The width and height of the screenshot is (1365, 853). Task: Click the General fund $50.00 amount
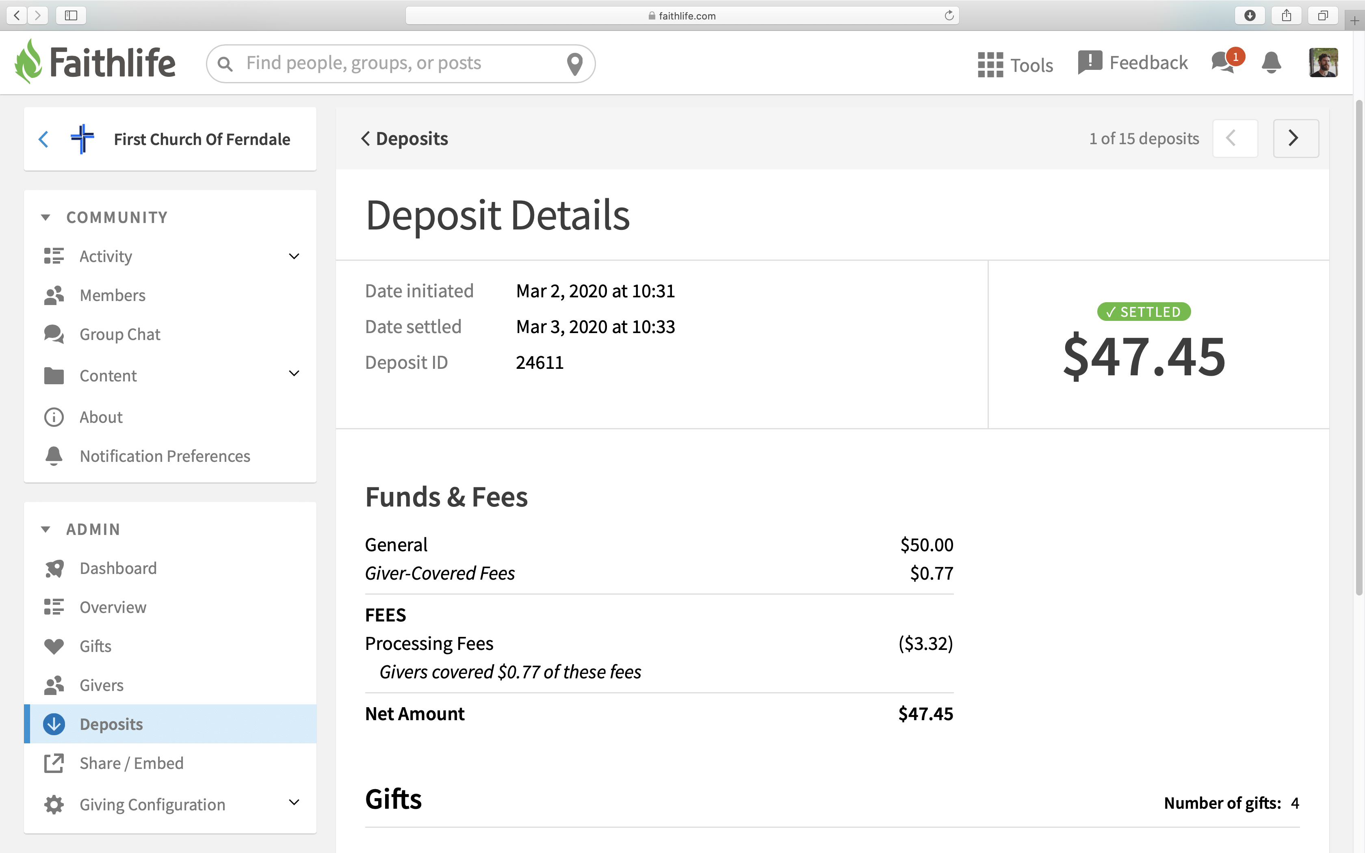click(x=927, y=545)
